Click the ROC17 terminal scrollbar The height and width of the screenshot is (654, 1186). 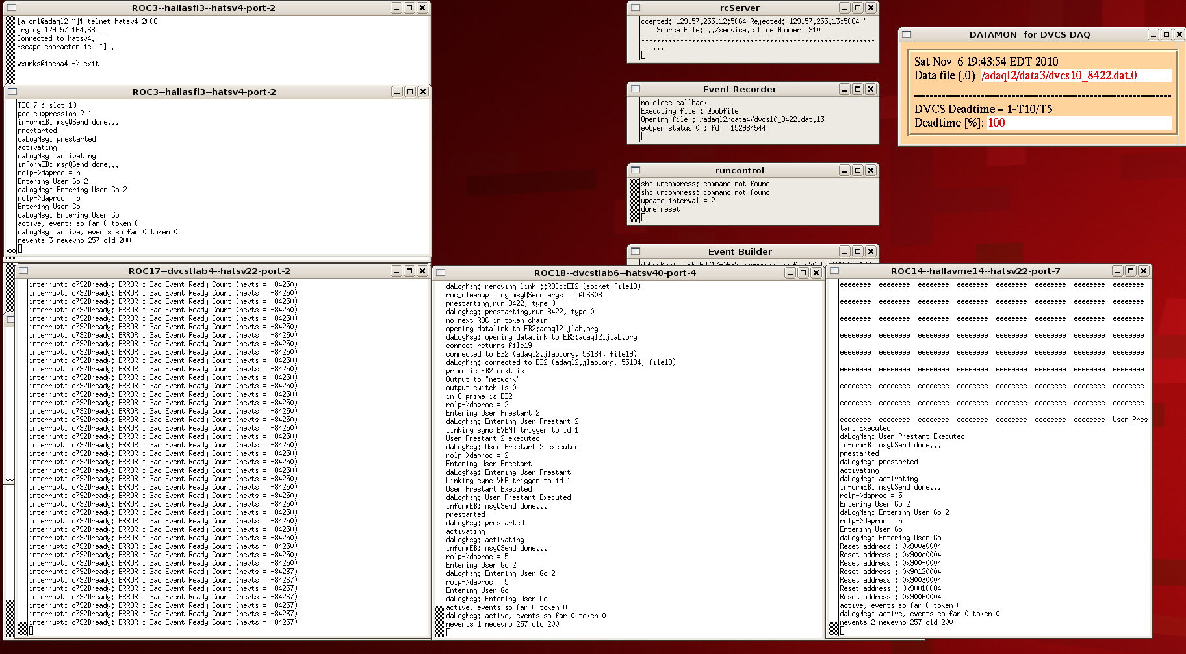21,457
